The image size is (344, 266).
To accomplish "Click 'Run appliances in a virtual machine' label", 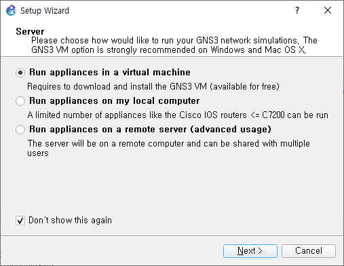I will click(x=110, y=73).
